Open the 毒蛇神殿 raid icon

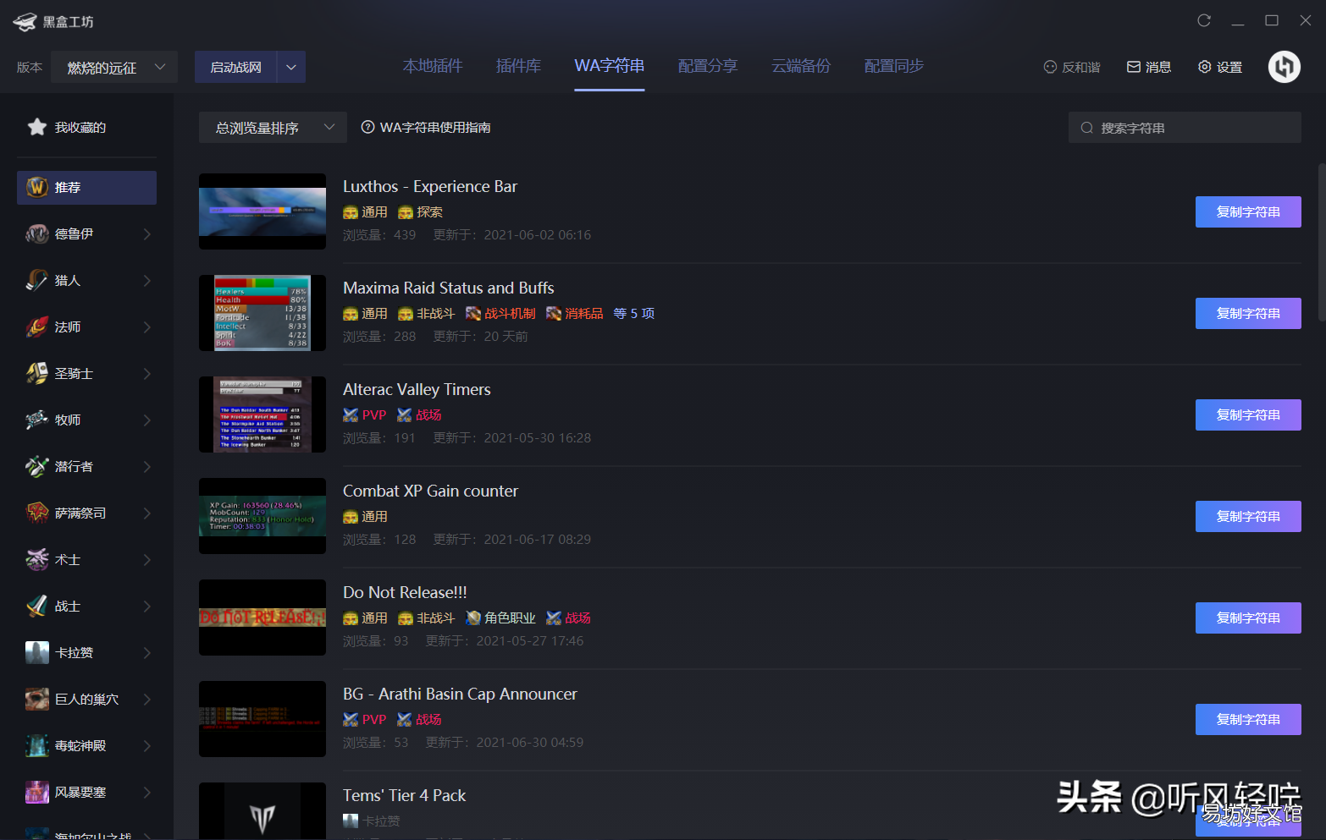click(x=37, y=745)
